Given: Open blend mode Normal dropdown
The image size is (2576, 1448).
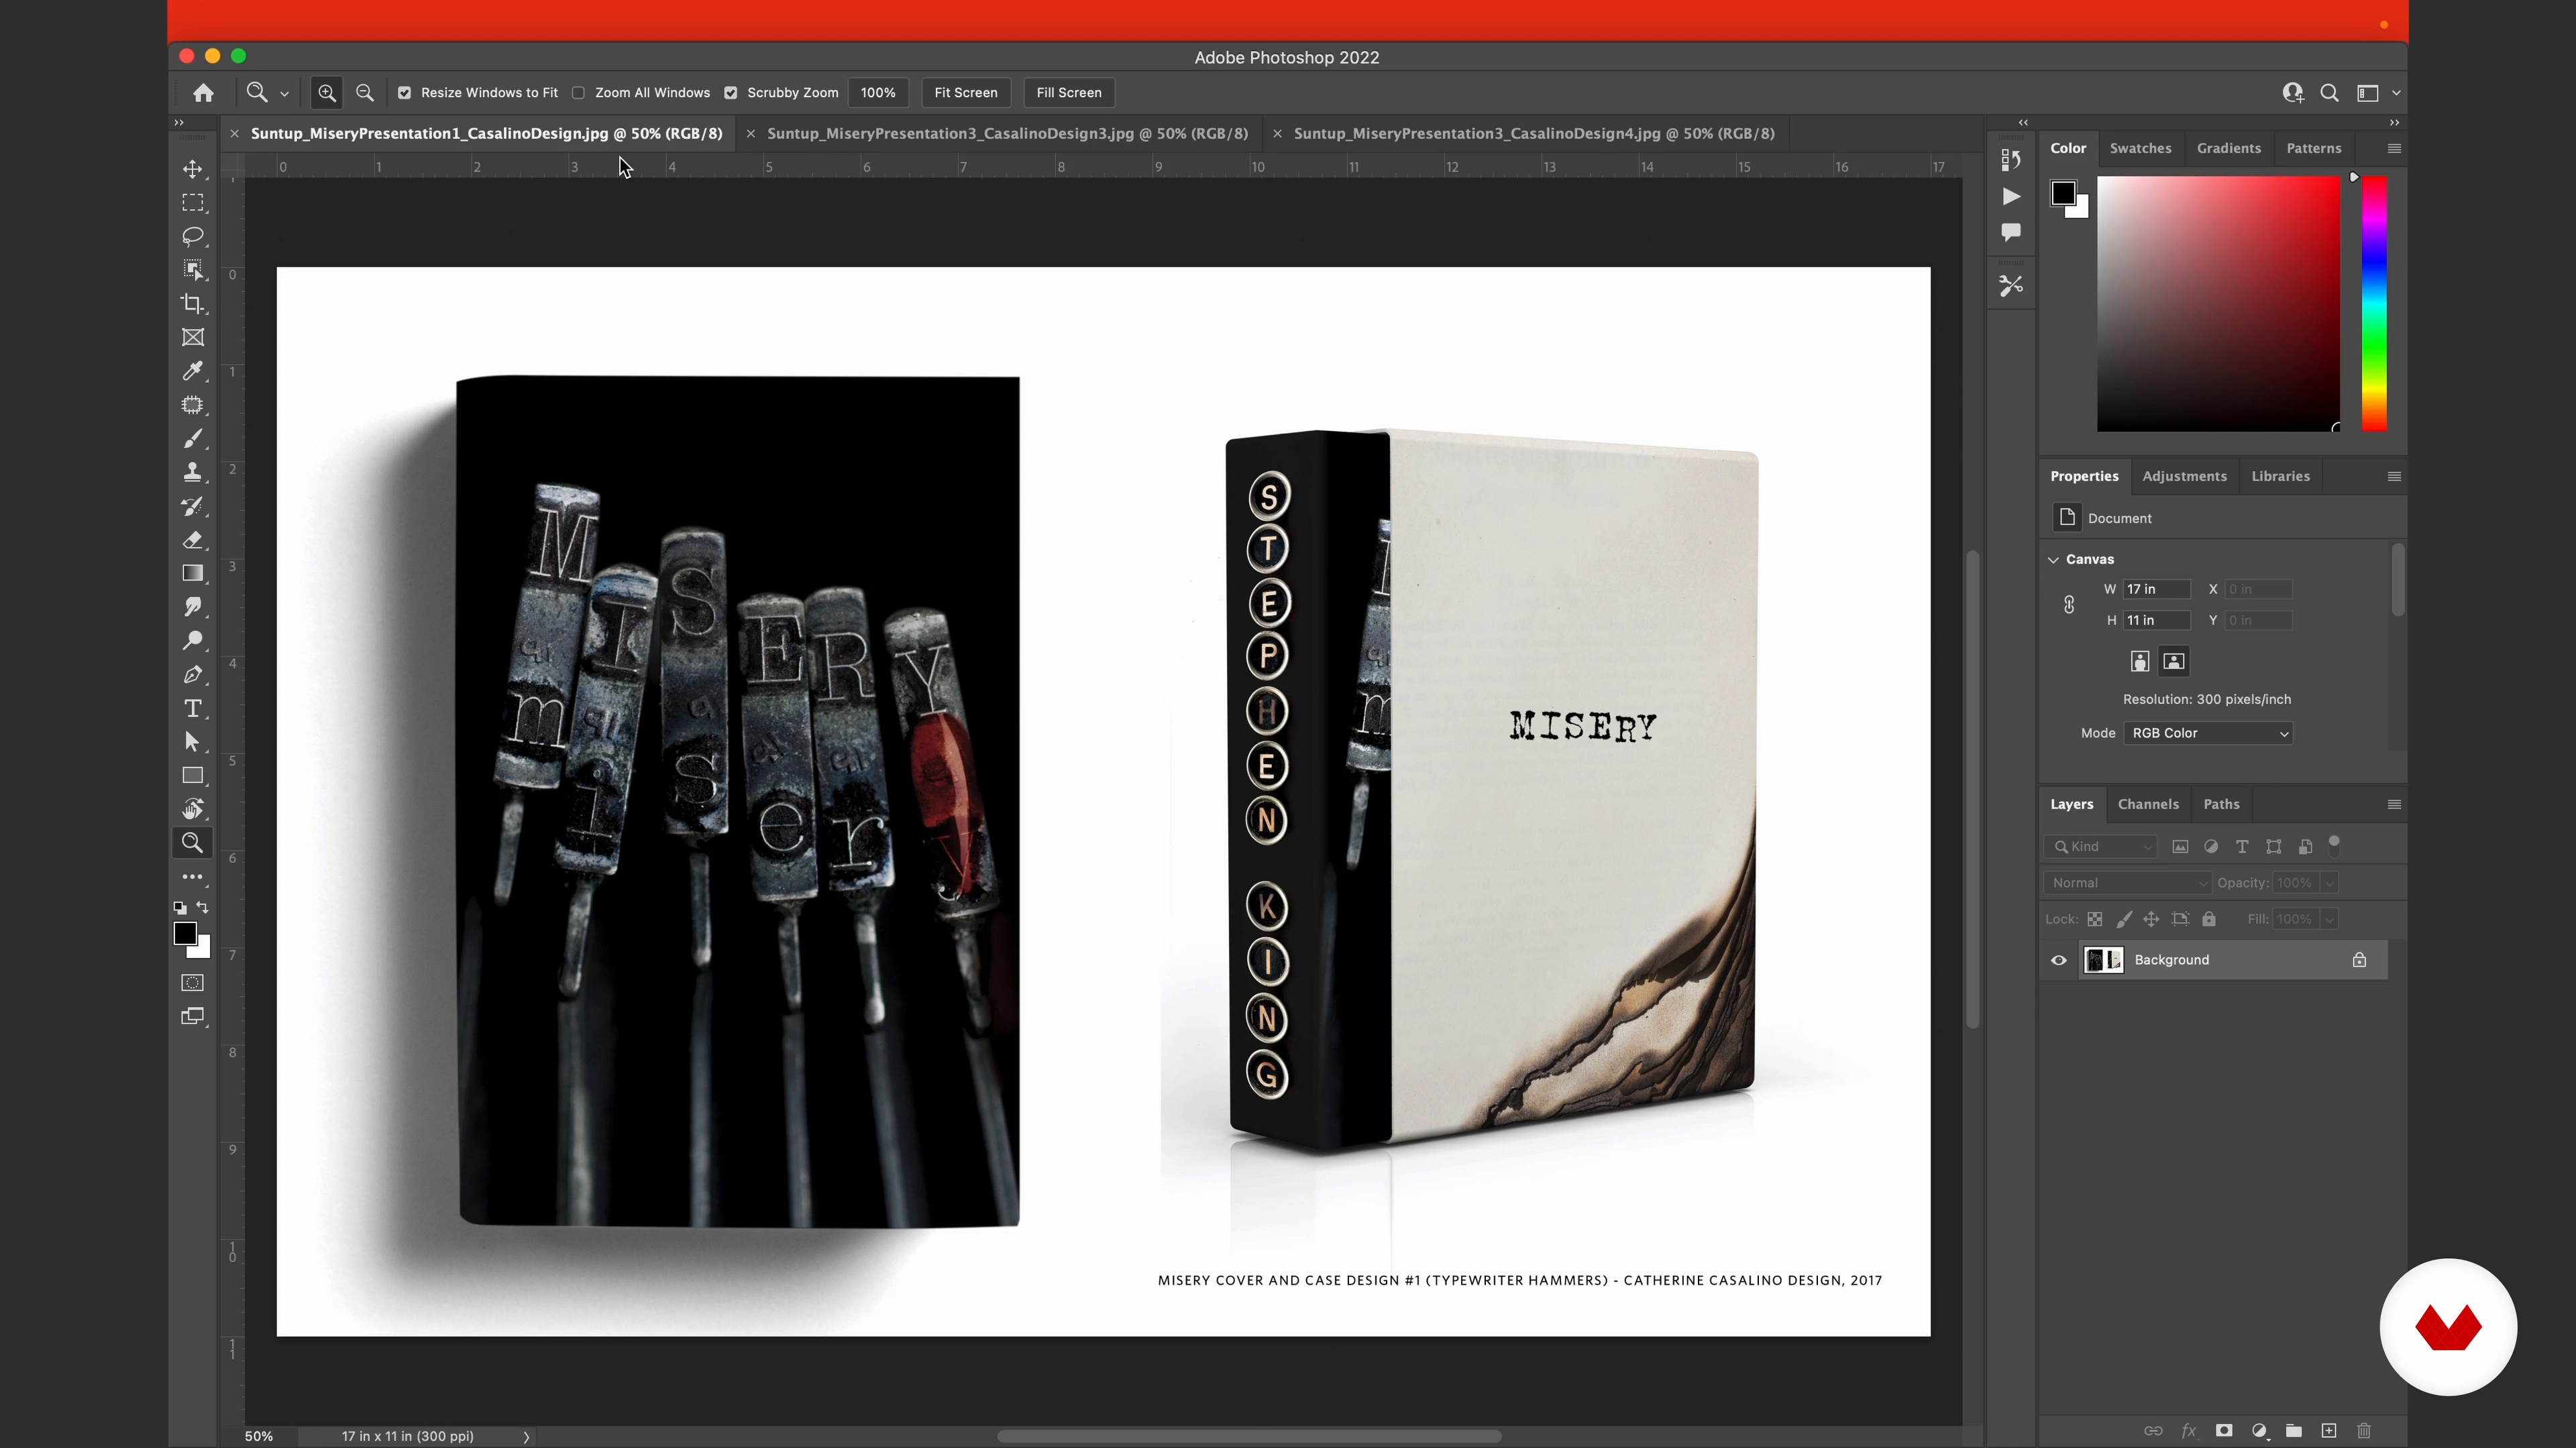Looking at the screenshot, I should click(2127, 884).
